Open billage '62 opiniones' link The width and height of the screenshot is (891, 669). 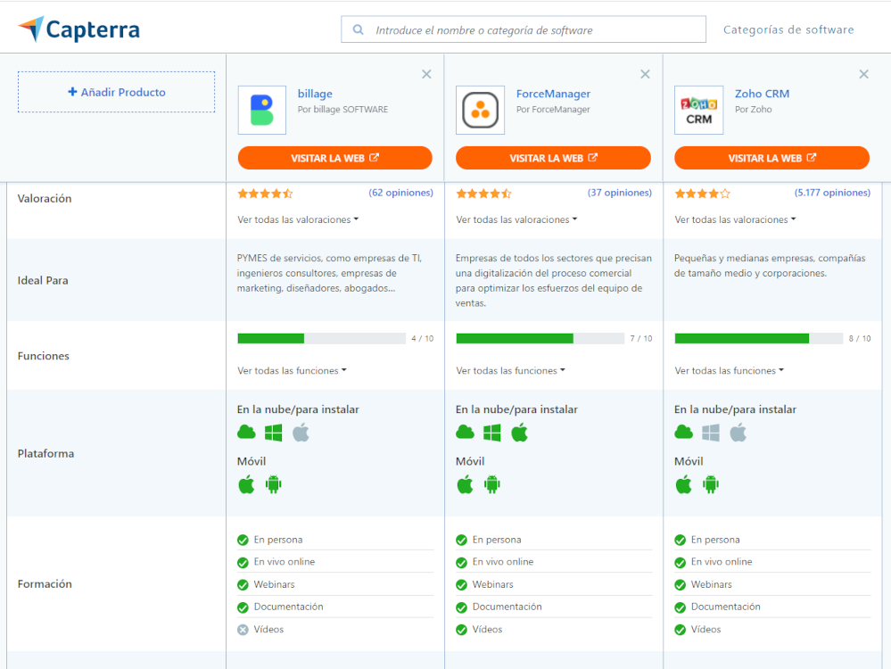[x=401, y=193]
